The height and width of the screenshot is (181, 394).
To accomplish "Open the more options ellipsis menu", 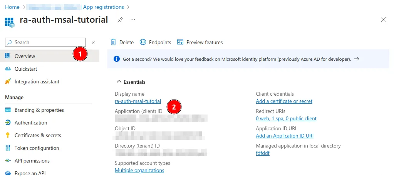I will 133,20.
